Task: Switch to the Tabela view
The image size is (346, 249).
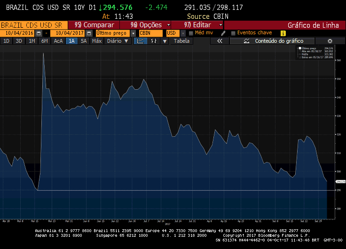Action: click(x=182, y=41)
